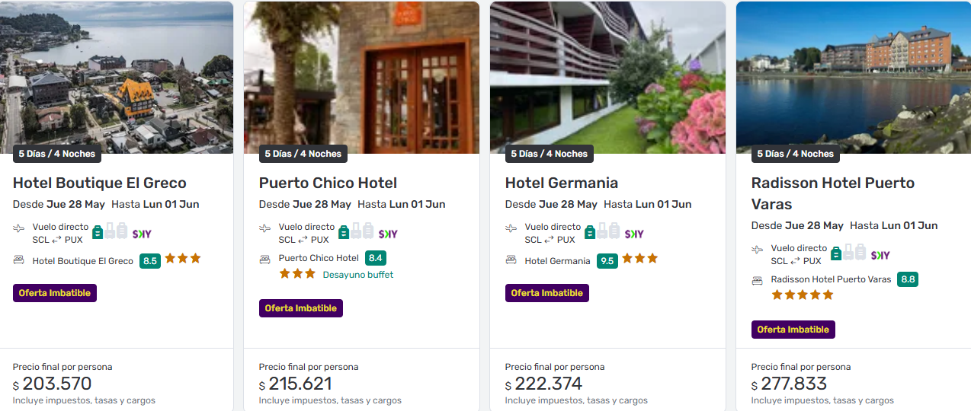The width and height of the screenshot is (971, 411).
Task: Click the luggage icons on Puerto Chico Hotel card
Action: [355, 231]
